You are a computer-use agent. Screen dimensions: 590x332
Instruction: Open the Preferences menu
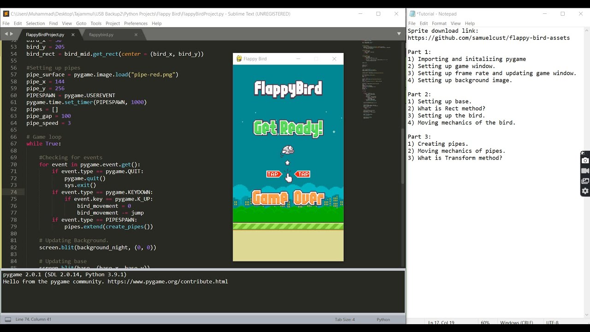point(136,24)
